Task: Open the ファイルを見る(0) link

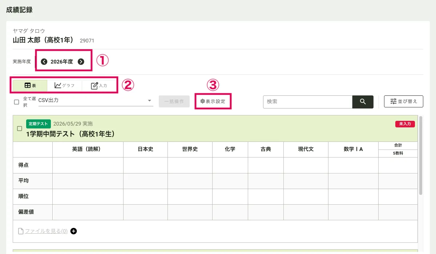Action: coord(46,231)
